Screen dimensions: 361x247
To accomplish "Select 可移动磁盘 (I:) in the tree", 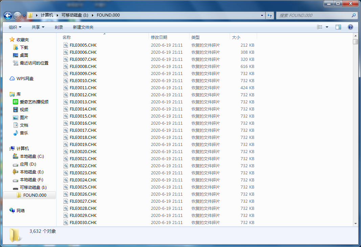I will click(x=33, y=188).
